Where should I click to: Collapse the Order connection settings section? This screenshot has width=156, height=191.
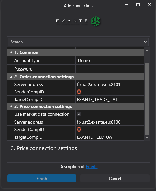coord(11,77)
